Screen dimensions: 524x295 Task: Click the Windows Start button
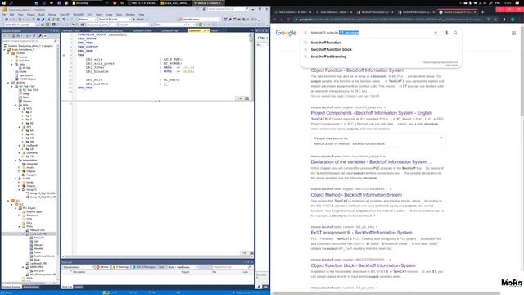(3, 2)
